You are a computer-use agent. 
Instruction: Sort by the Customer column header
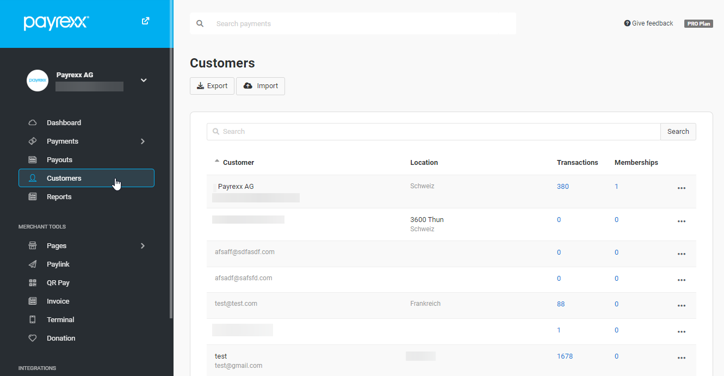click(x=238, y=163)
